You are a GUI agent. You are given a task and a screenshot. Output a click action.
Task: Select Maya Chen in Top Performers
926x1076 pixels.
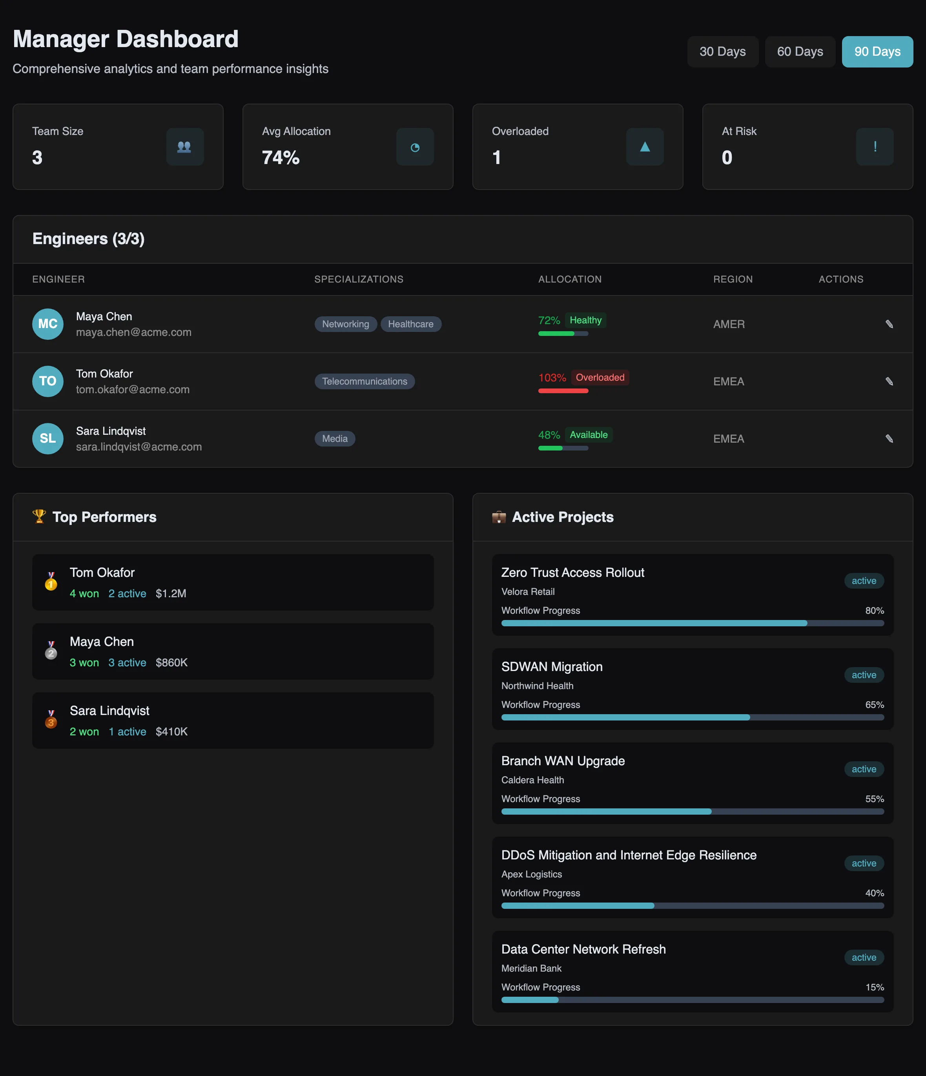pyautogui.click(x=233, y=651)
